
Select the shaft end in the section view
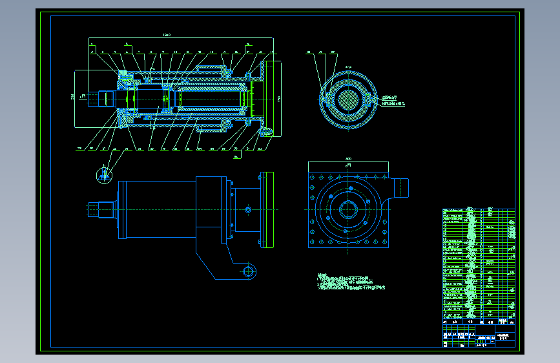(101, 99)
